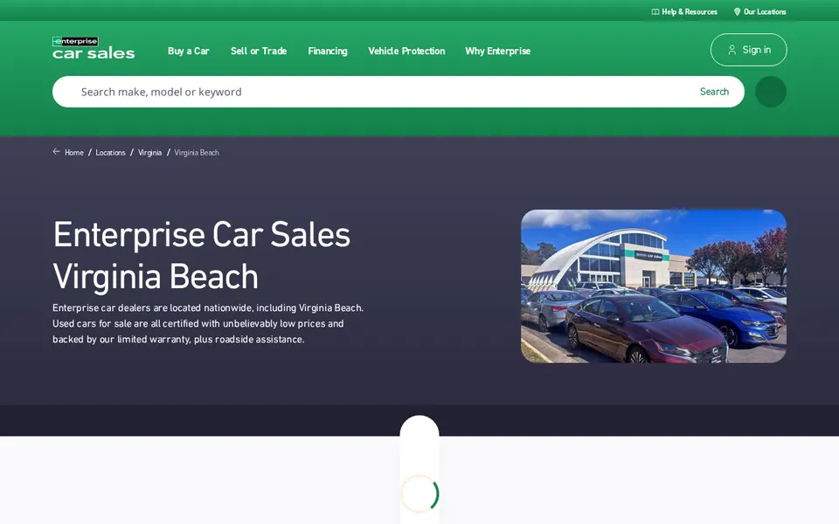839x524 pixels.
Task: Click the Search button in search bar
Action: 714,92
